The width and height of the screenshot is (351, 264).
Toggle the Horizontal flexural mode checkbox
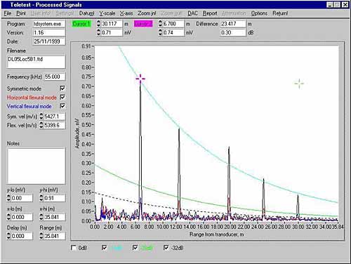click(62, 97)
